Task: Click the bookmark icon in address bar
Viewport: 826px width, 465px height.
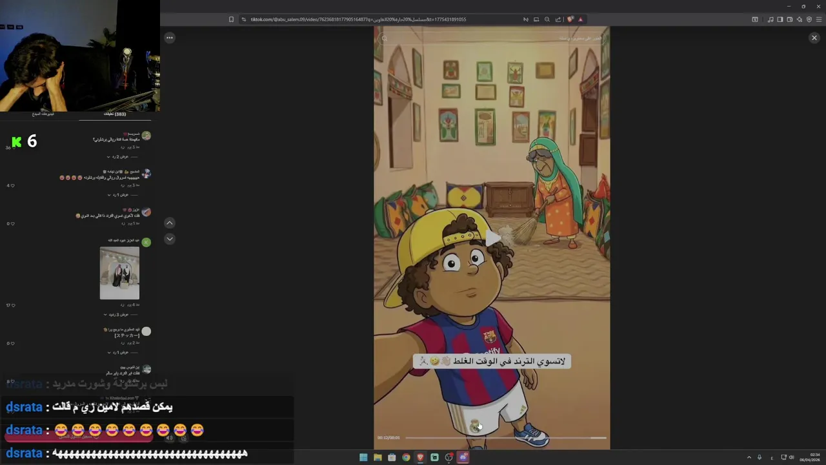Action: tap(231, 19)
